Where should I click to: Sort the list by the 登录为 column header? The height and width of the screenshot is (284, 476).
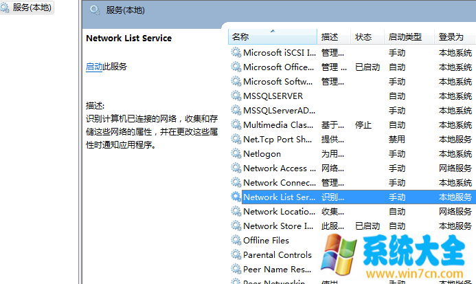point(455,37)
